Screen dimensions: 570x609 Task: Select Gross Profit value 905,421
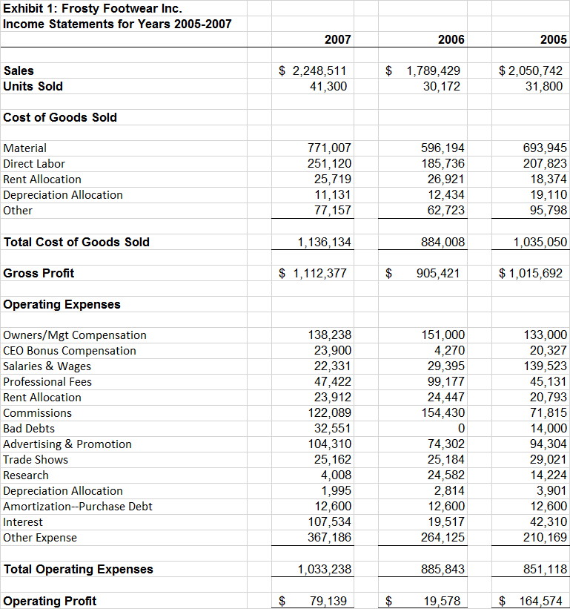click(x=438, y=274)
